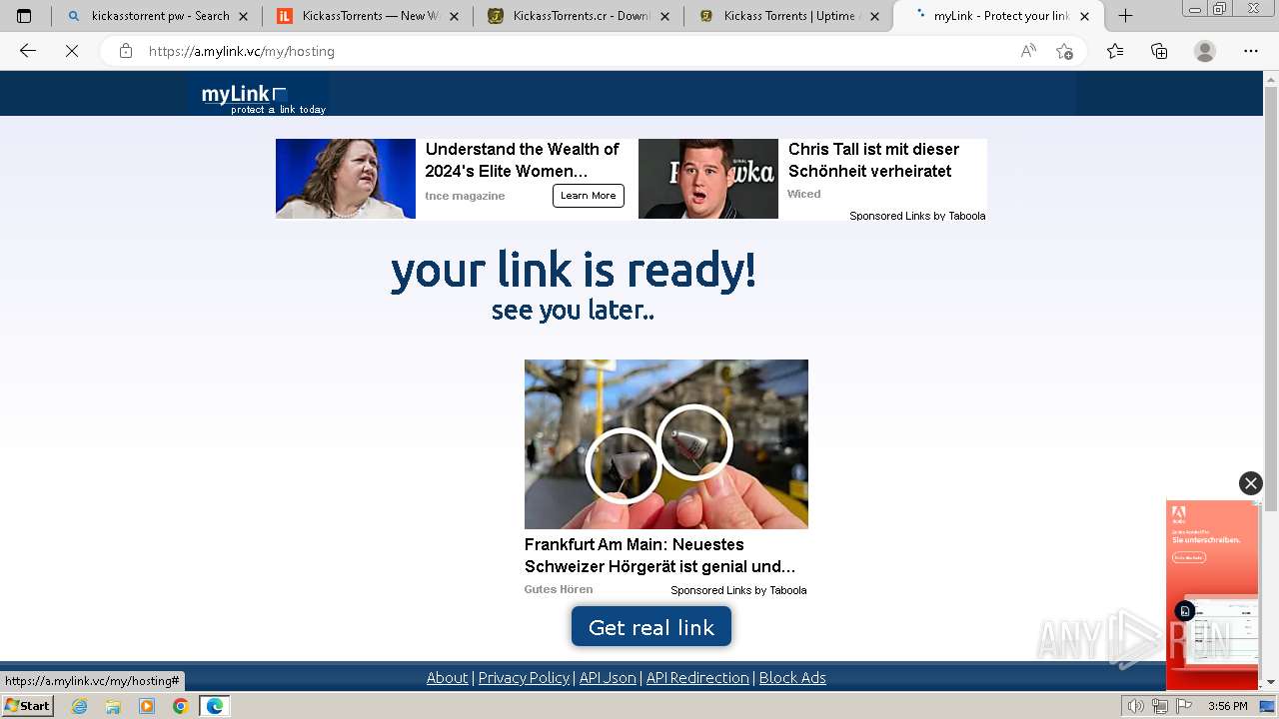
Task: Close the myLink tab
Action: point(1084,16)
